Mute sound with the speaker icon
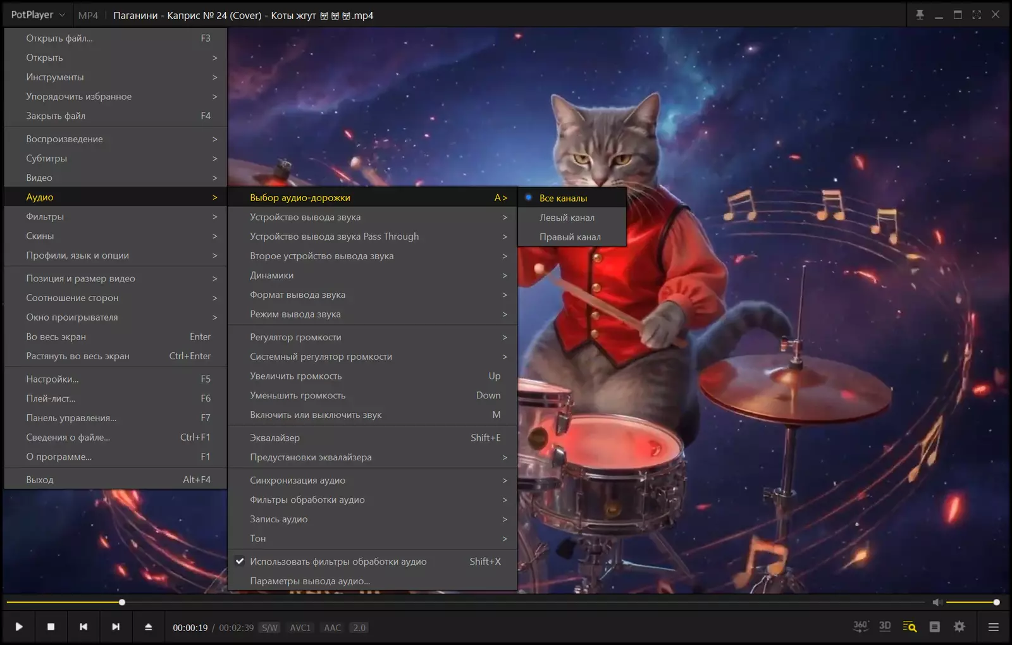 937,602
